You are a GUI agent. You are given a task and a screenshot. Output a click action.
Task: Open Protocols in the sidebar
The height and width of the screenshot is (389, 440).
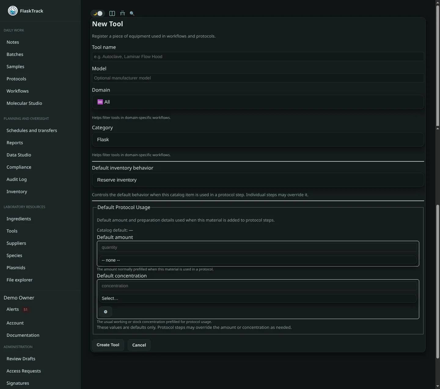click(x=16, y=79)
